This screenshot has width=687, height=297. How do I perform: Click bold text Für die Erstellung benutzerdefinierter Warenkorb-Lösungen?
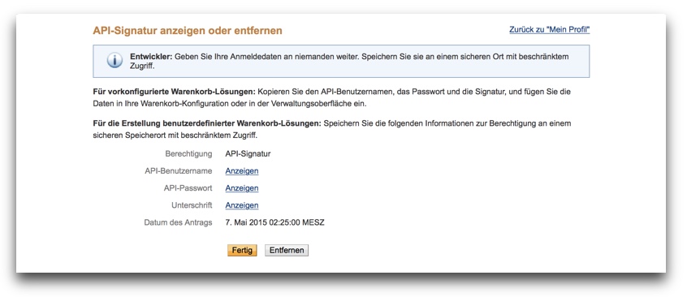point(207,123)
